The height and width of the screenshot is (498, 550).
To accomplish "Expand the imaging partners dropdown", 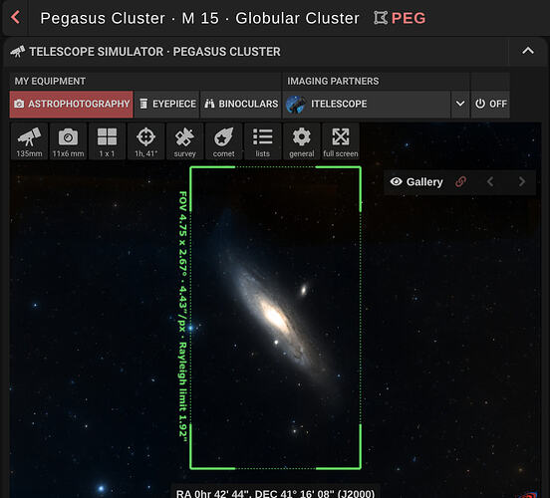I will tap(460, 104).
